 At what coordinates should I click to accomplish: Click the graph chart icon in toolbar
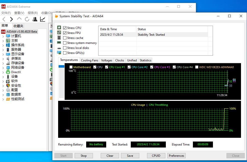43,19
